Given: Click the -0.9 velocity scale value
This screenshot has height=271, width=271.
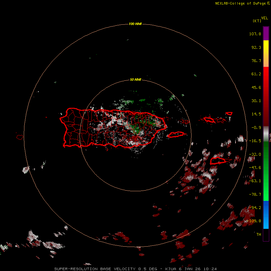Looking at the screenshot, I should (256, 128).
